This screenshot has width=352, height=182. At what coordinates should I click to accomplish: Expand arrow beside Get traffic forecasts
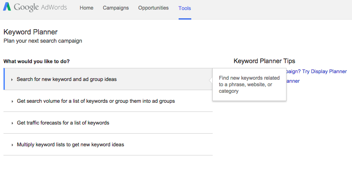12,123
